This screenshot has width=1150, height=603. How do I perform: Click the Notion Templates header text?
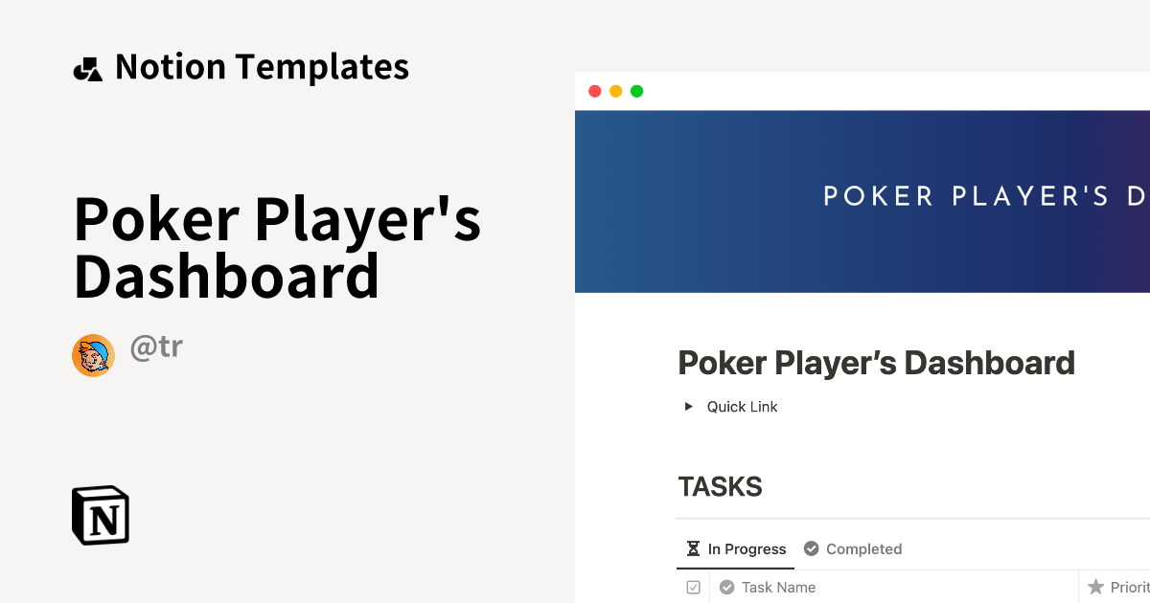coord(262,65)
